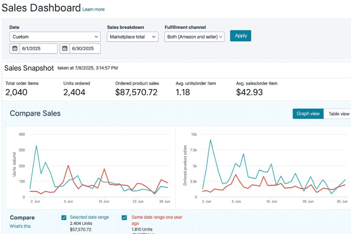The height and width of the screenshot is (234, 351).
Task: Click the What's this link
Action: pyautogui.click(x=20, y=226)
